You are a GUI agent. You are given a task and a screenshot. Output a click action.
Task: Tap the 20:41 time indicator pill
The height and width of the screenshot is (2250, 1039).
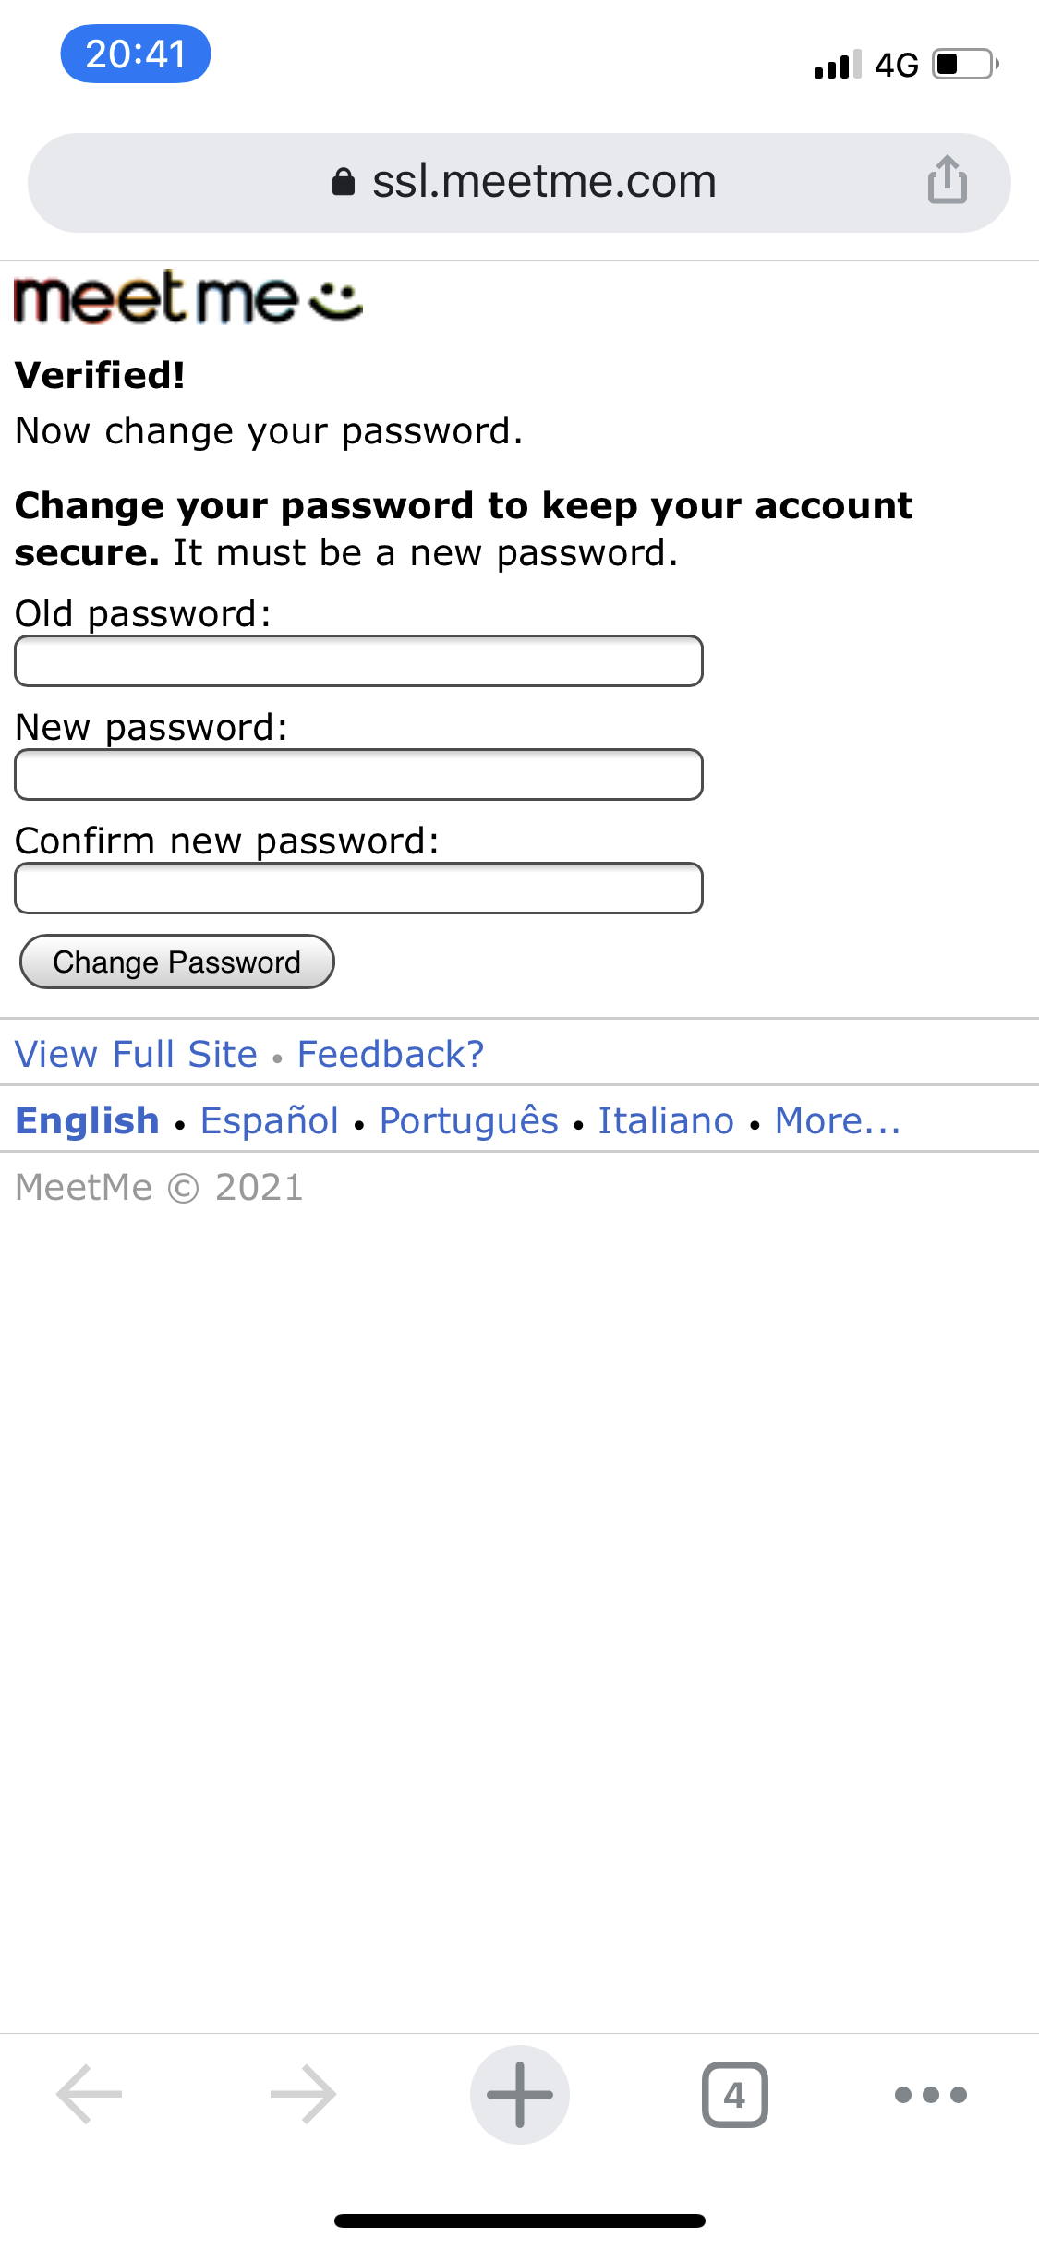pos(136,54)
